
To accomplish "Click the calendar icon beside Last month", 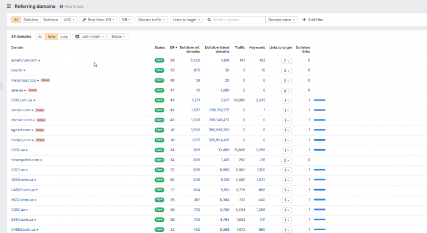I will pyautogui.click(x=77, y=37).
